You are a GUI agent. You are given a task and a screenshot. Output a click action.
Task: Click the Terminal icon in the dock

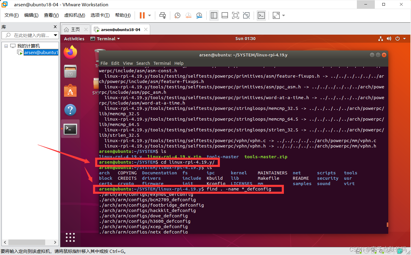pyautogui.click(x=70, y=129)
